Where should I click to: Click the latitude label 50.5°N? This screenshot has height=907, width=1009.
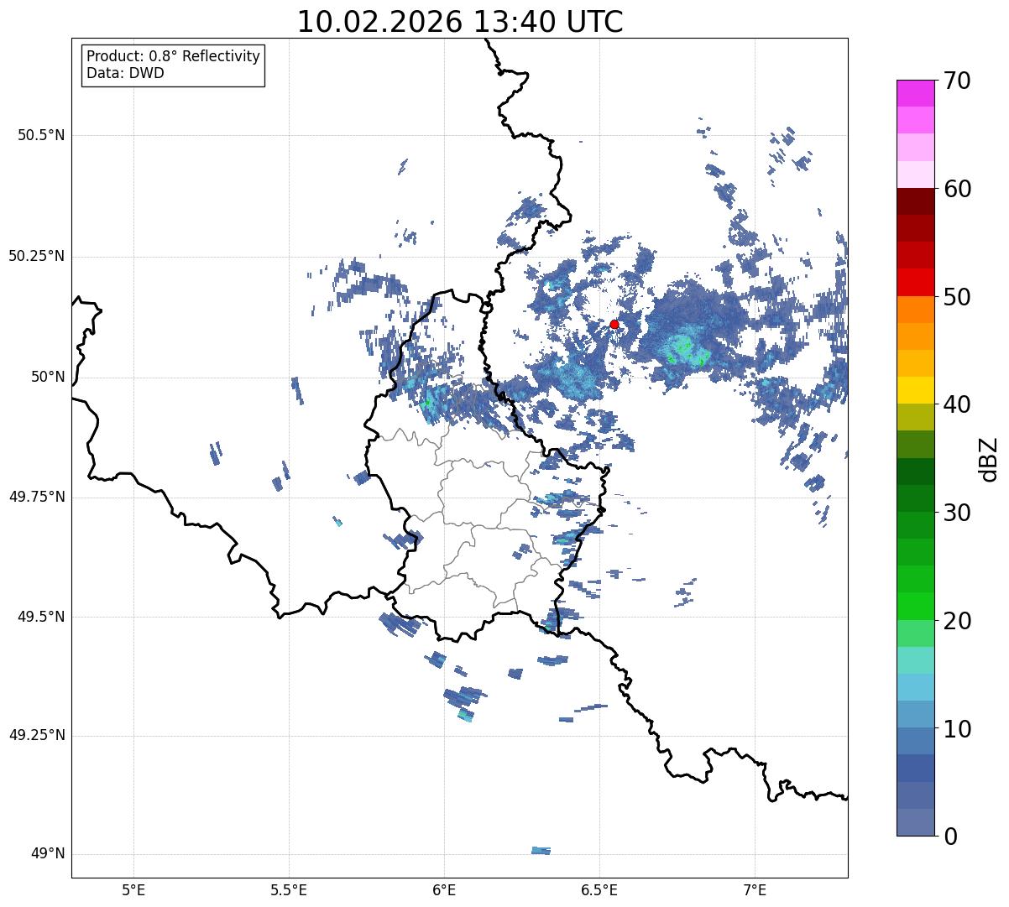point(40,135)
